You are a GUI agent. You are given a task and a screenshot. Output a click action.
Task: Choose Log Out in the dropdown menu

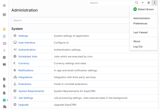click(138, 47)
